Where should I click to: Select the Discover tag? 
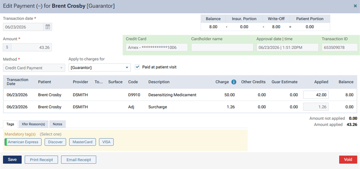[x=56, y=142]
